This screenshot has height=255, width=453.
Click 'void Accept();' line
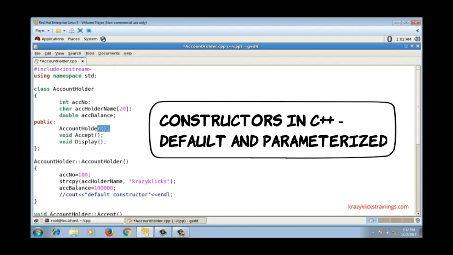pyautogui.click(x=81, y=135)
